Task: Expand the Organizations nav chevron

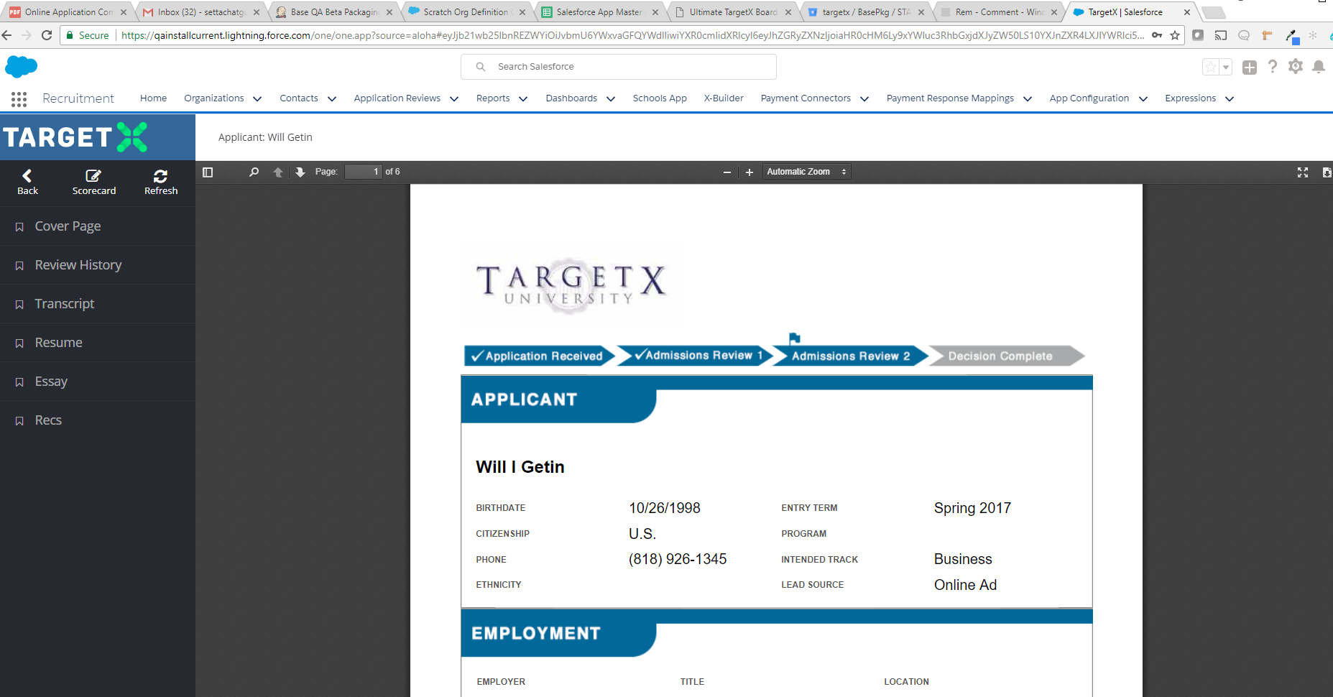Action: point(257,99)
